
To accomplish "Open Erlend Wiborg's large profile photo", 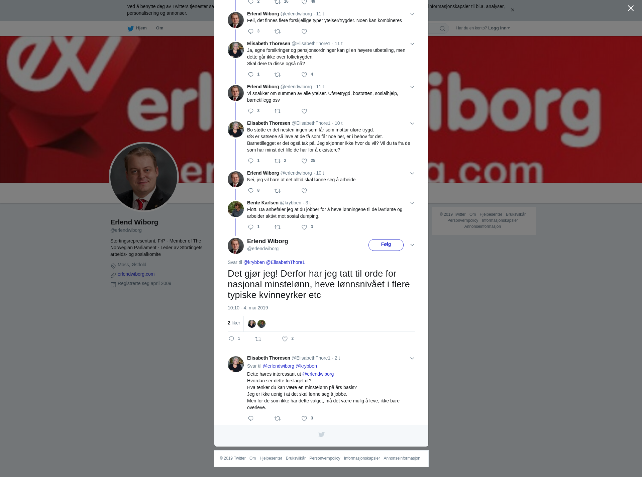I will 144,177.
